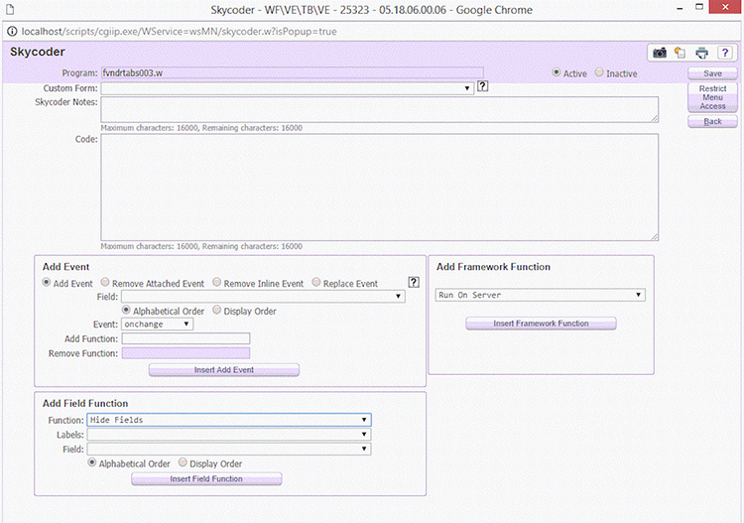Click the help icon in the Add Event panel

pyautogui.click(x=414, y=283)
